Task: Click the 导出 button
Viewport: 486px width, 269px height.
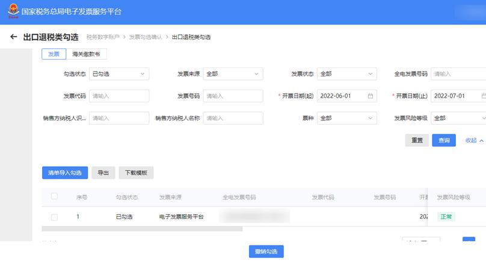Action: pyautogui.click(x=103, y=173)
